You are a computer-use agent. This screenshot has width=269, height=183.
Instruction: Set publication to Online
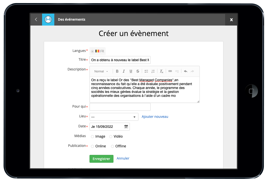pyautogui.click(x=92, y=147)
